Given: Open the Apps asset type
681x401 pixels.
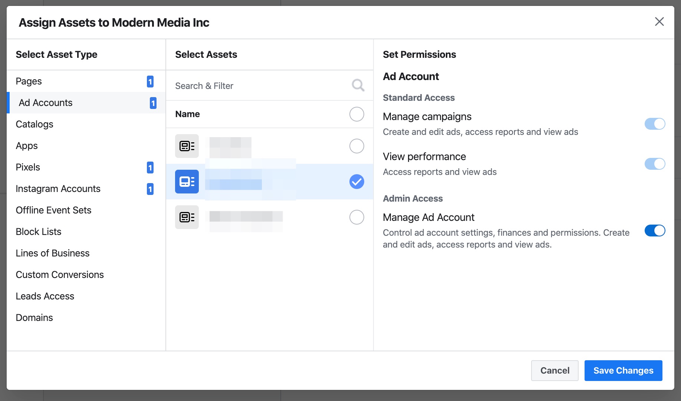Looking at the screenshot, I should coord(86,146).
